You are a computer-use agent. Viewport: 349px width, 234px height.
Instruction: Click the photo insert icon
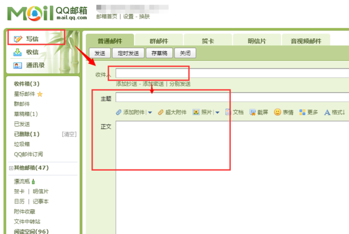tap(196, 112)
